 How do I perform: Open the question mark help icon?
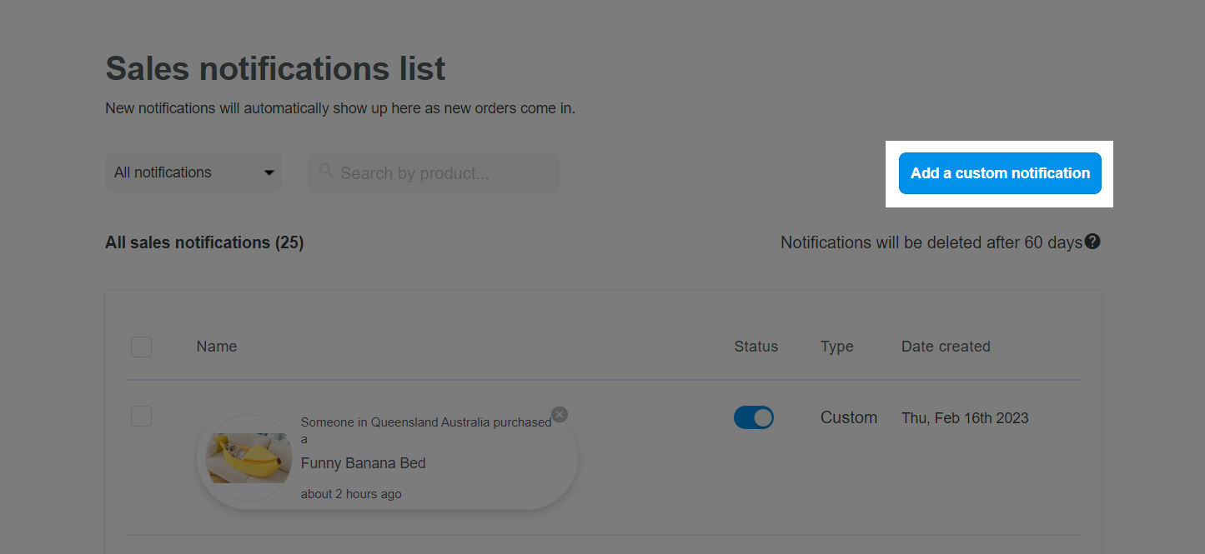1092,242
